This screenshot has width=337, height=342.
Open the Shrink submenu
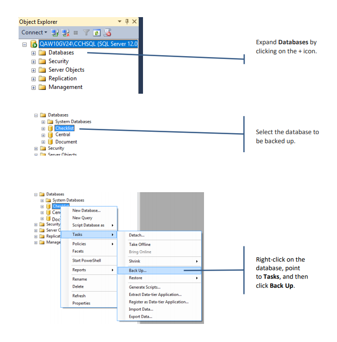(159, 261)
